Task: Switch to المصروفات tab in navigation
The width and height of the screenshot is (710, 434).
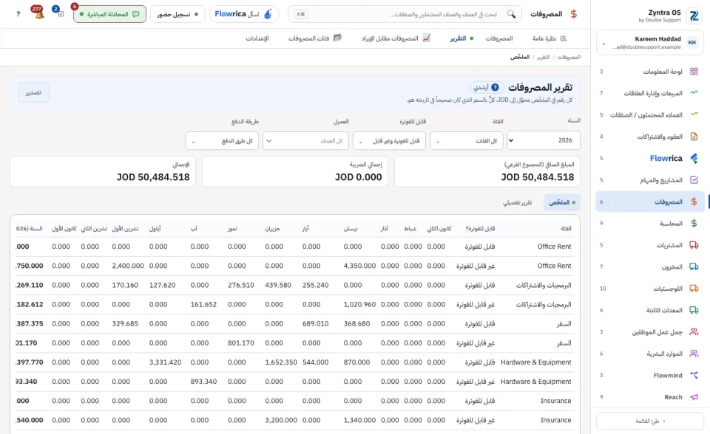Action: (499, 38)
